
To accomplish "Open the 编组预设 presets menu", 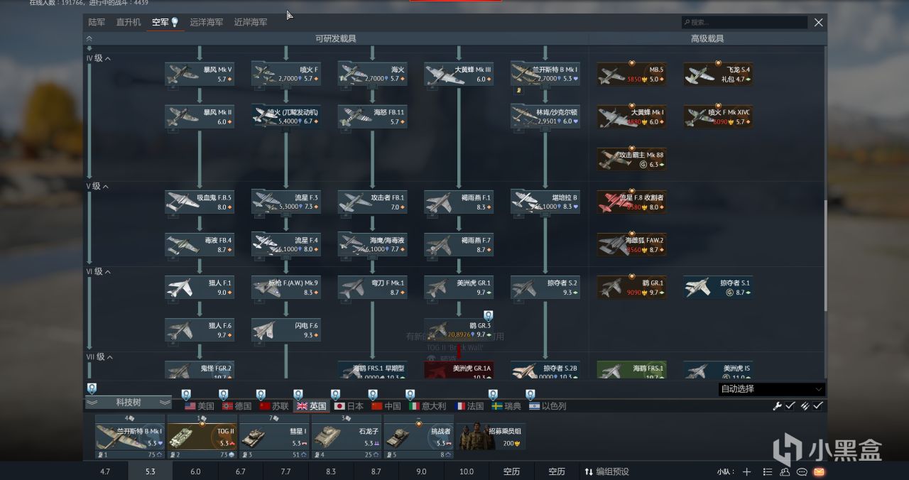I will click(606, 471).
